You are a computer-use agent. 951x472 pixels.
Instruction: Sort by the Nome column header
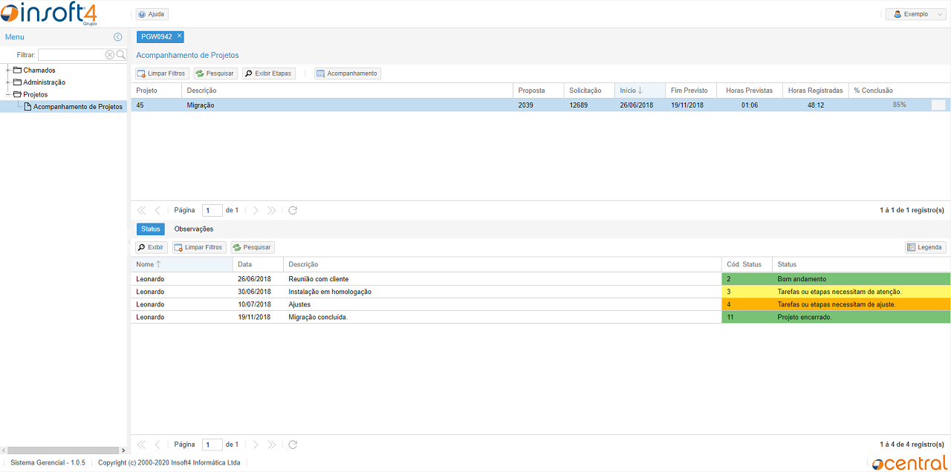pos(182,264)
